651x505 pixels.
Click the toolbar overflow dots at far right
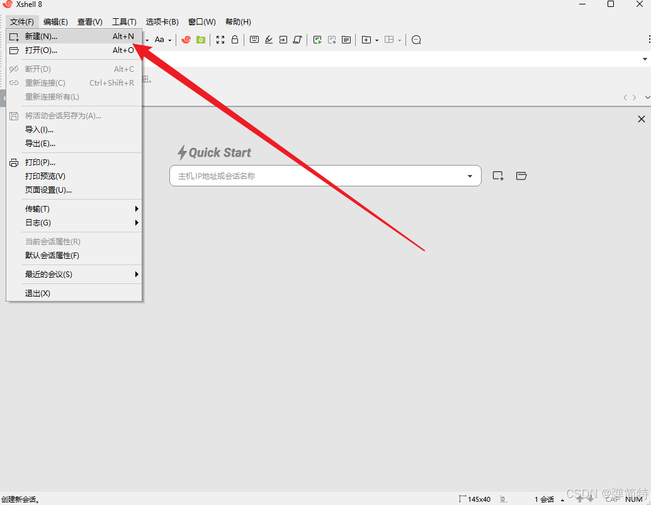pos(649,39)
